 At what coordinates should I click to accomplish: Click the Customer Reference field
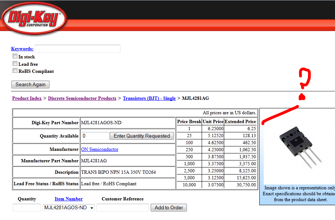click(123, 207)
